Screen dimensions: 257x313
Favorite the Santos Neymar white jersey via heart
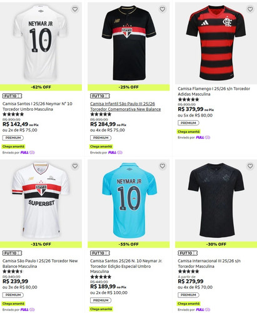[x=75, y=9]
